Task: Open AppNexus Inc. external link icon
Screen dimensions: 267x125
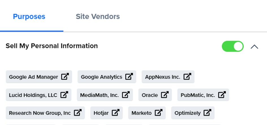Action: 187,77
